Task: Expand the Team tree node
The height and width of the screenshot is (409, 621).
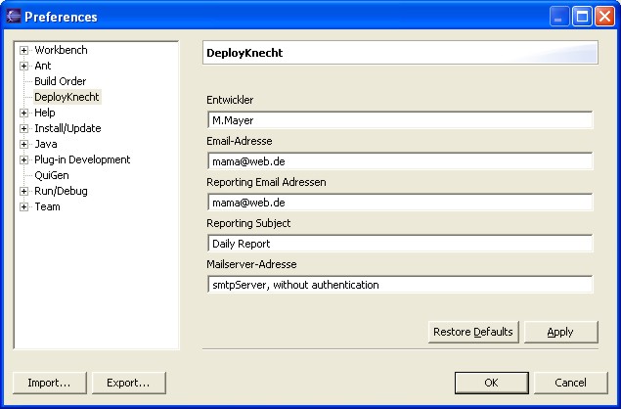Action: (23, 206)
